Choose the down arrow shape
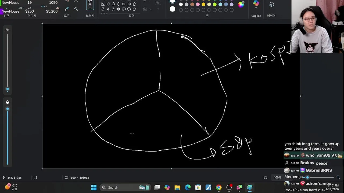 (103, 9)
